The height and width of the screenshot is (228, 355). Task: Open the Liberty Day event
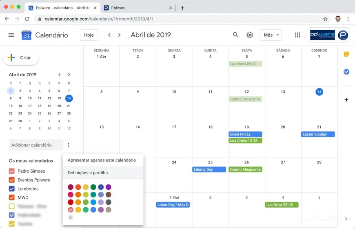(209, 169)
